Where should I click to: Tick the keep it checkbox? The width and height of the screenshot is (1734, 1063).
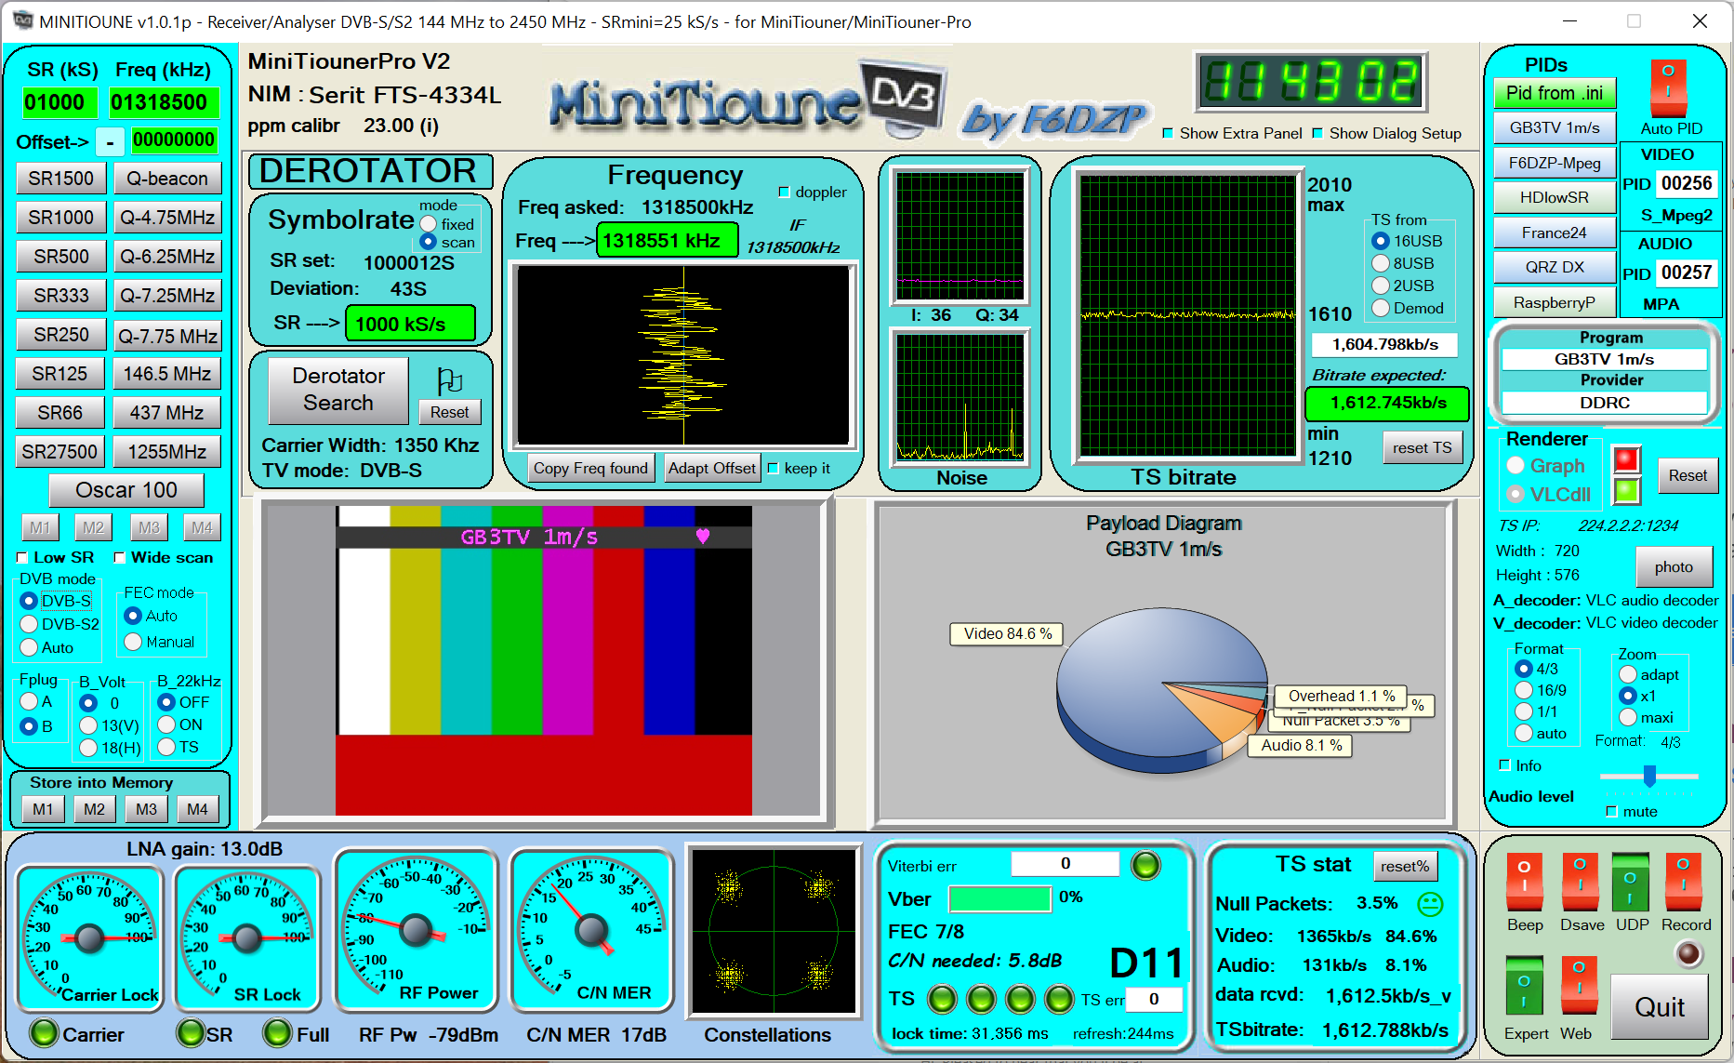[773, 469]
